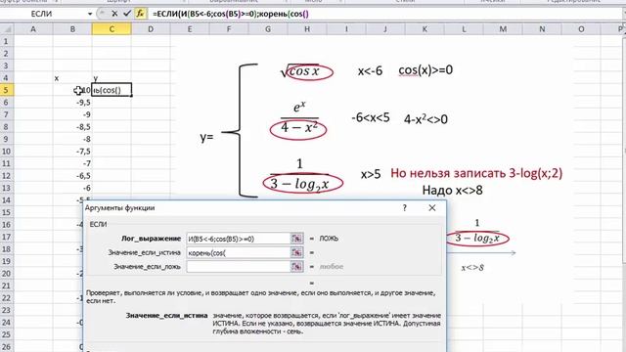Screen dimensions: 626x352
Task: Click the Name Box showing ЕСЛИ
Action: [x=41, y=14]
